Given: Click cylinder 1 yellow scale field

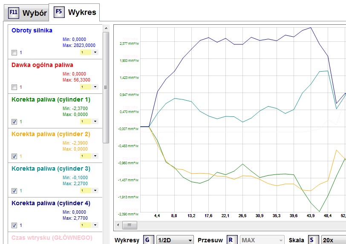Looking at the screenshot, I should [x=86, y=121].
